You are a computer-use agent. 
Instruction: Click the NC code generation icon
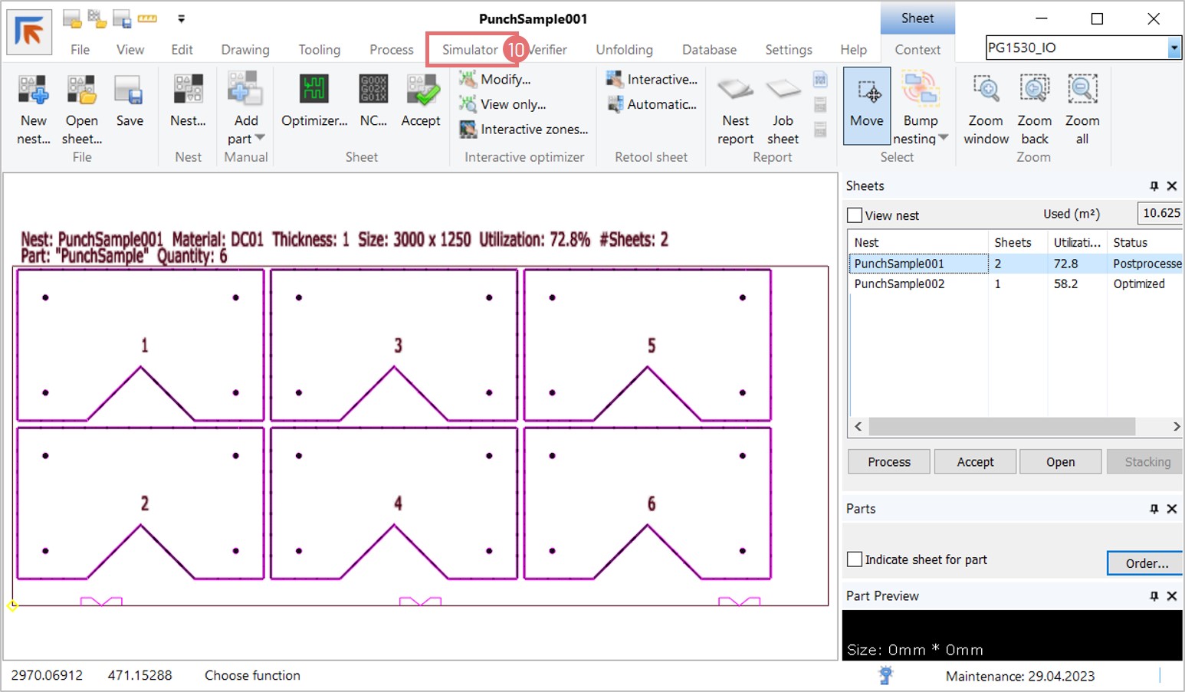373,91
